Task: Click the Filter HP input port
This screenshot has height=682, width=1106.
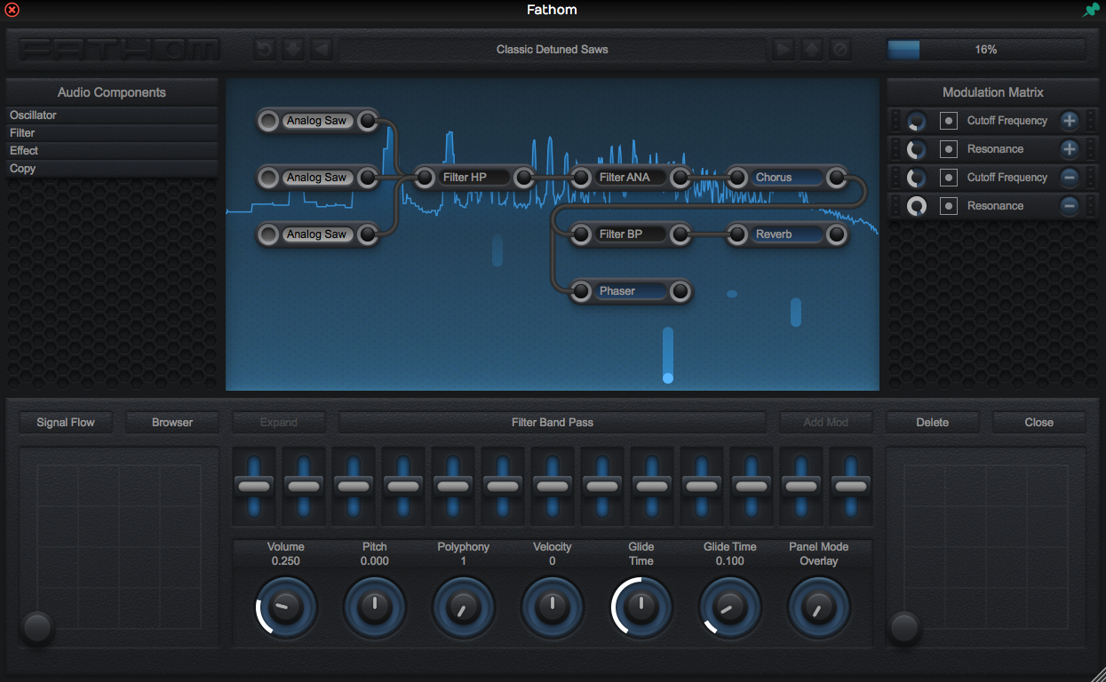Action: tap(425, 178)
